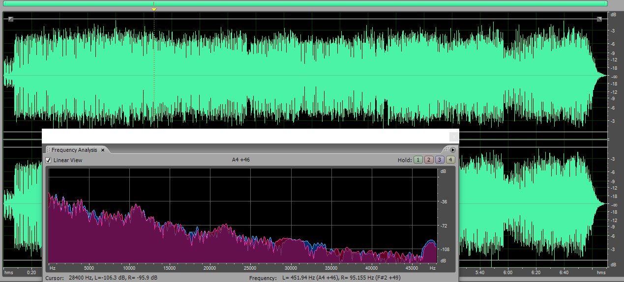Close the Frequency Analysis tab
Screen dimensions: 624x282
[x=103, y=150]
